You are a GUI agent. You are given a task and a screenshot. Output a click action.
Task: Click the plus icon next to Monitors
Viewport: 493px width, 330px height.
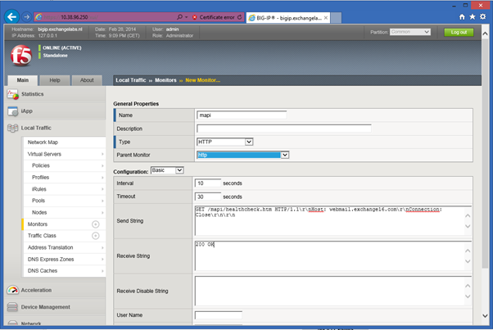(96, 224)
